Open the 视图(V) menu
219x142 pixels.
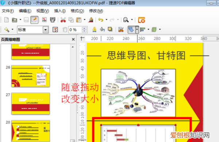point(43,11)
